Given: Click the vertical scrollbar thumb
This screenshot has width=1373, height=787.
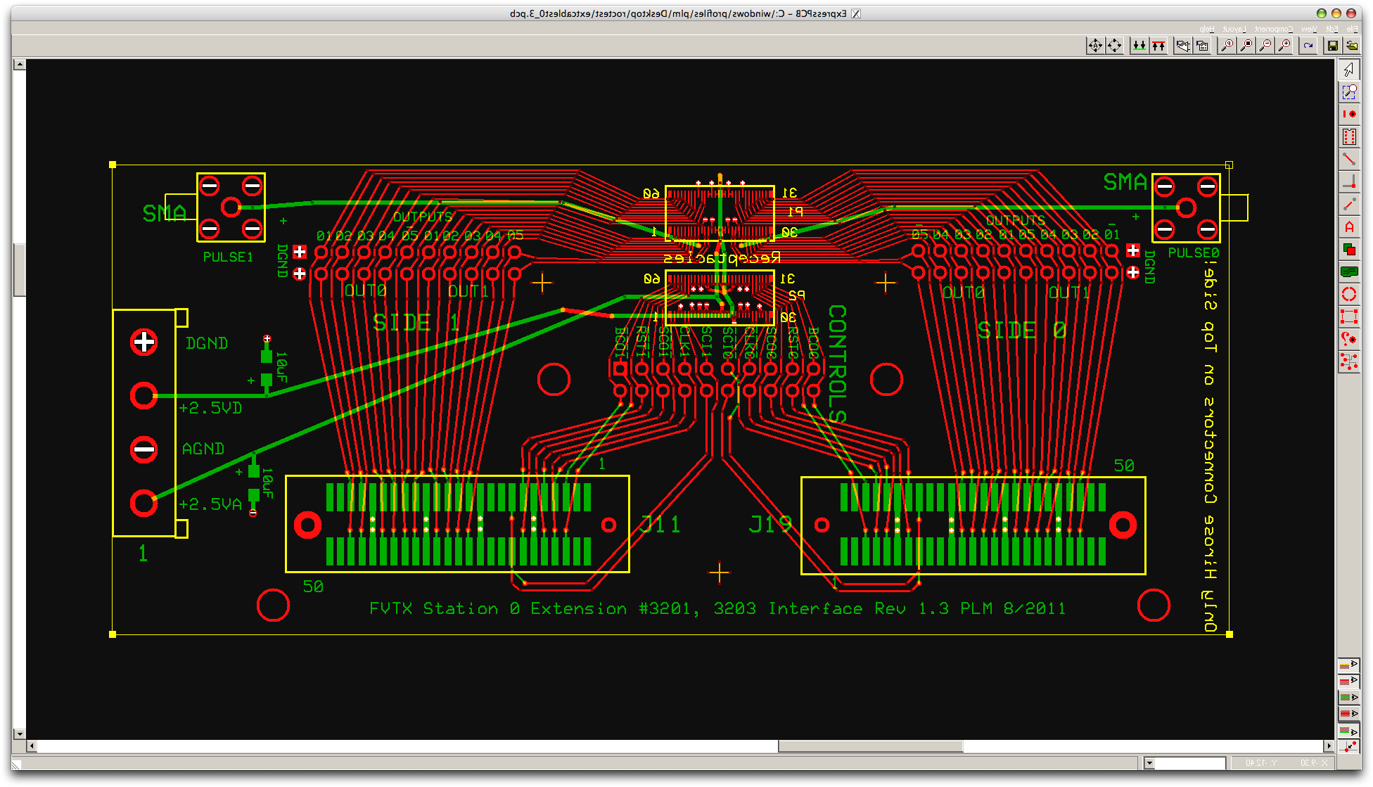Looking at the screenshot, I should tap(20, 270).
